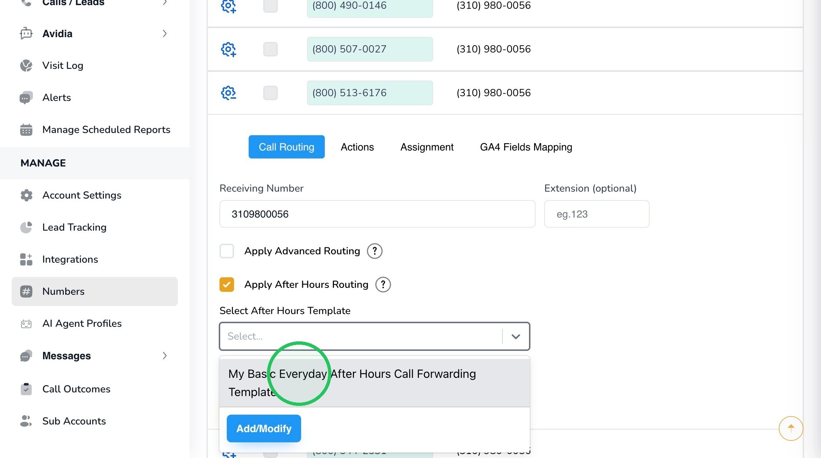Open the GA4 Fields Mapping tab
821x458 pixels.
point(526,147)
